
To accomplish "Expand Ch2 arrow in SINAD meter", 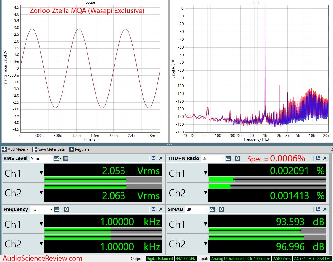I will (206, 244).
